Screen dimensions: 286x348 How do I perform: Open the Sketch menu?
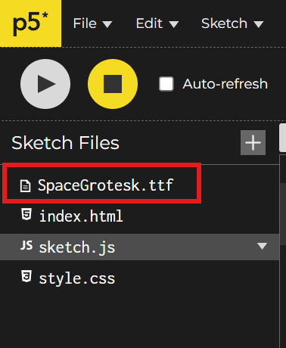232,23
